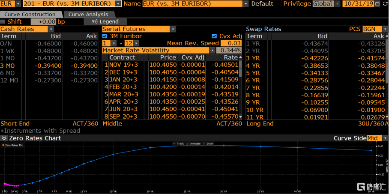Screen dimensions: 389x194
Task: Open the PCS BGN source dropdown
Action: [385, 29]
